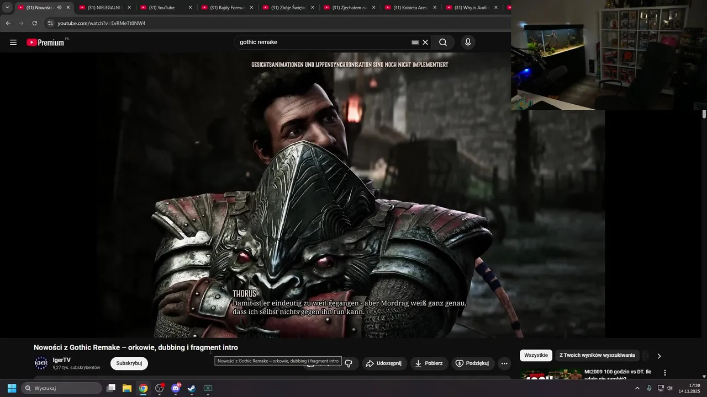Open the tab search dropdown arrow
Viewport: 707px width, 397px height.
point(7,8)
